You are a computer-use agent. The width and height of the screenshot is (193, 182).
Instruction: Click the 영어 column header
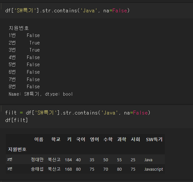pos(94,140)
